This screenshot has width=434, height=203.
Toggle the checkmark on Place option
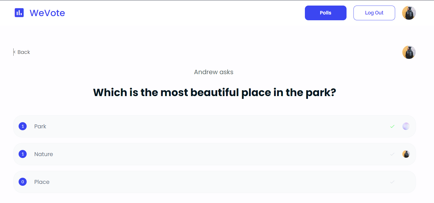(392, 182)
